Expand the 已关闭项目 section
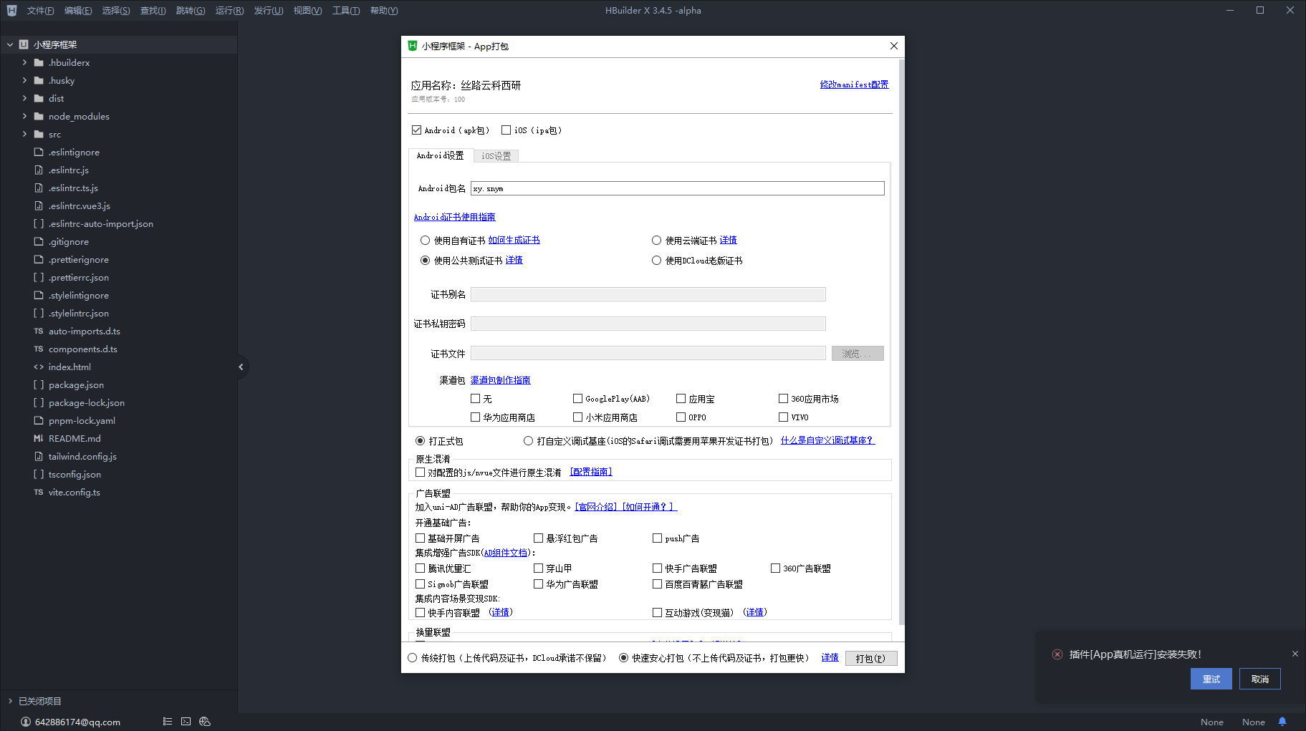Viewport: 1306px width, 731px height. 10,701
